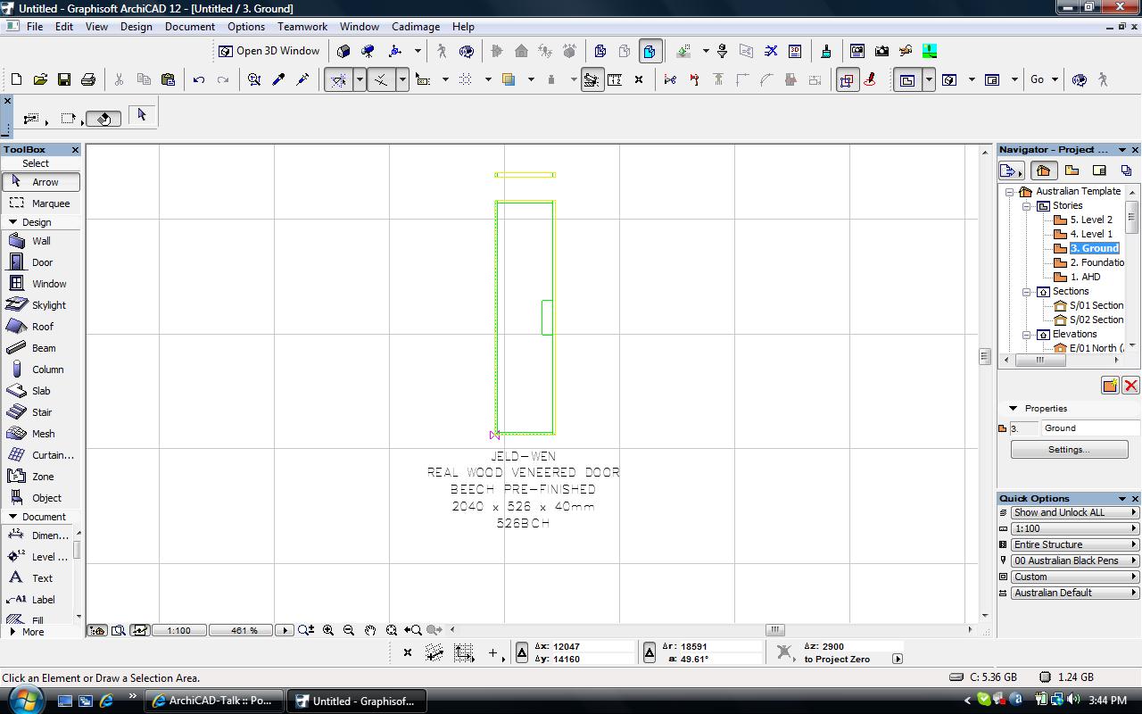This screenshot has height=714, width=1142.
Task: Open the File menu
Action: pyautogui.click(x=35, y=27)
